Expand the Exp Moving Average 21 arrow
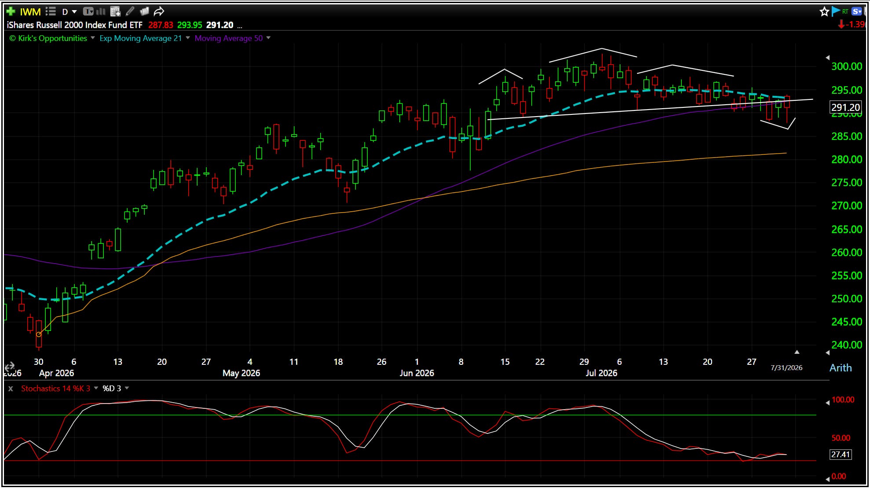The height and width of the screenshot is (488, 870). (188, 38)
